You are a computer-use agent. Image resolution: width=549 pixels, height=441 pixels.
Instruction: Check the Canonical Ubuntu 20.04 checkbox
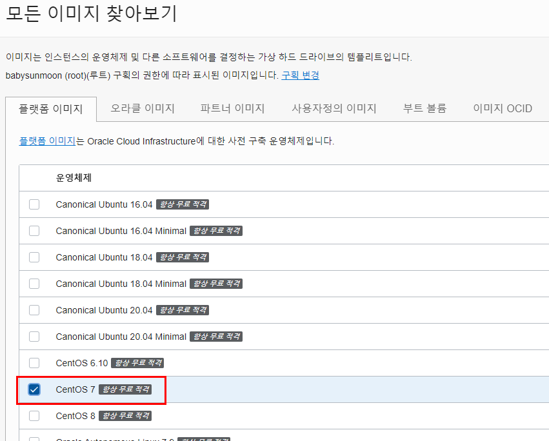[34, 310]
